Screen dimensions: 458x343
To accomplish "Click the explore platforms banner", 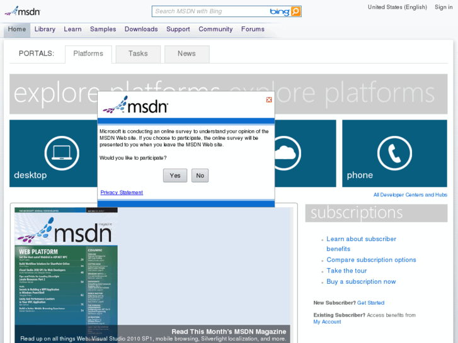I will pyautogui.click(x=229, y=83).
